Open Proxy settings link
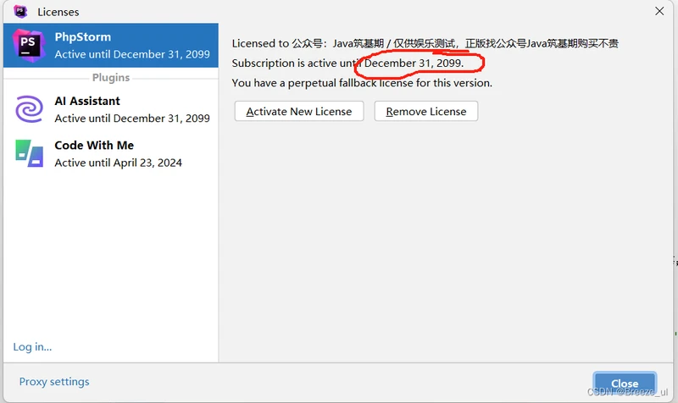The height and width of the screenshot is (403, 678). tap(54, 382)
